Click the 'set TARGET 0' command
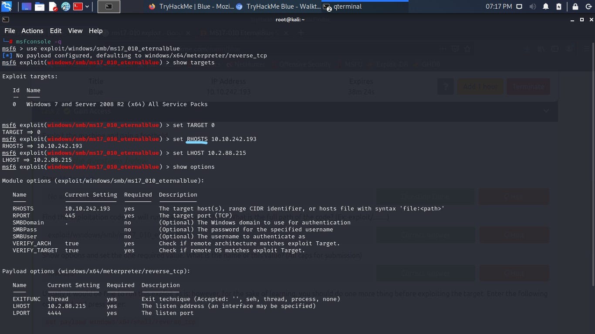The width and height of the screenshot is (595, 334). [x=194, y=125]
